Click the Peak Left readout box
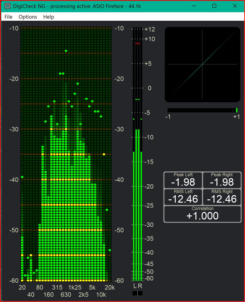The height and width of the screenshot is (302, 245). point(183,180)
